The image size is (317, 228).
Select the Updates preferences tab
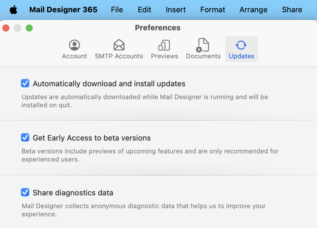coord(241,49)
